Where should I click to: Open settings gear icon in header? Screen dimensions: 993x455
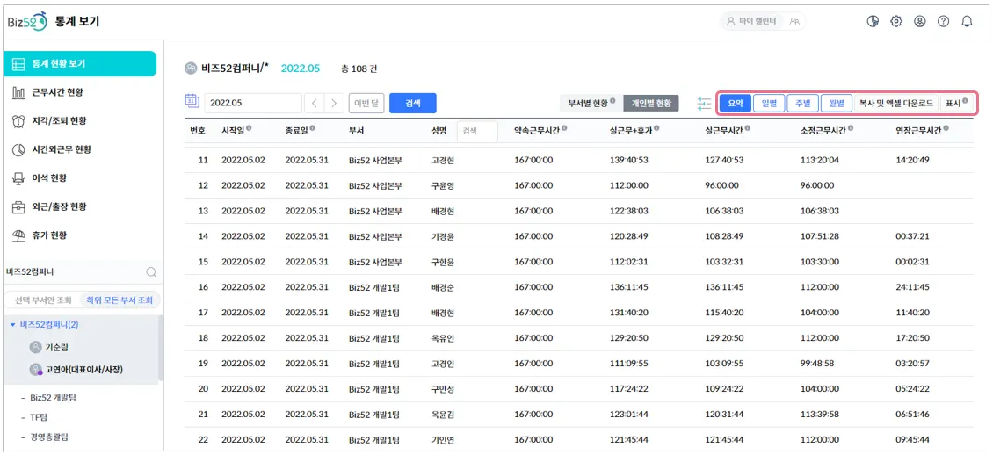click(896, 21)
